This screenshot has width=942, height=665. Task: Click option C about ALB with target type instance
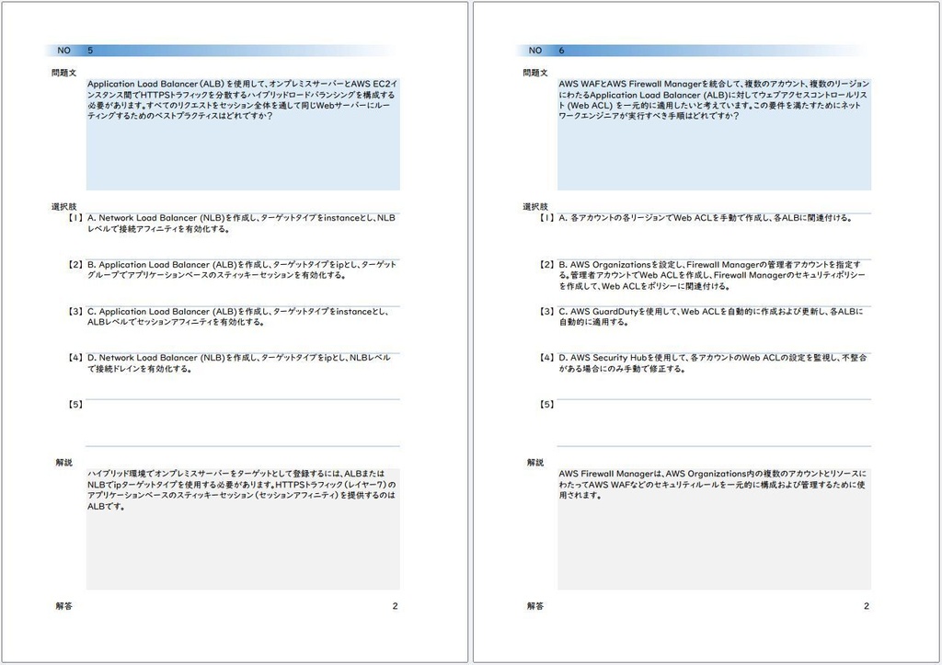(x=238, y=316)
